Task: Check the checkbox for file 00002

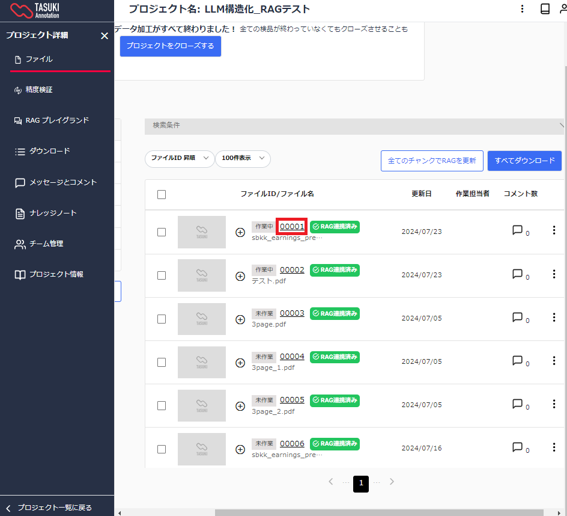Action: tap(162, 275)
